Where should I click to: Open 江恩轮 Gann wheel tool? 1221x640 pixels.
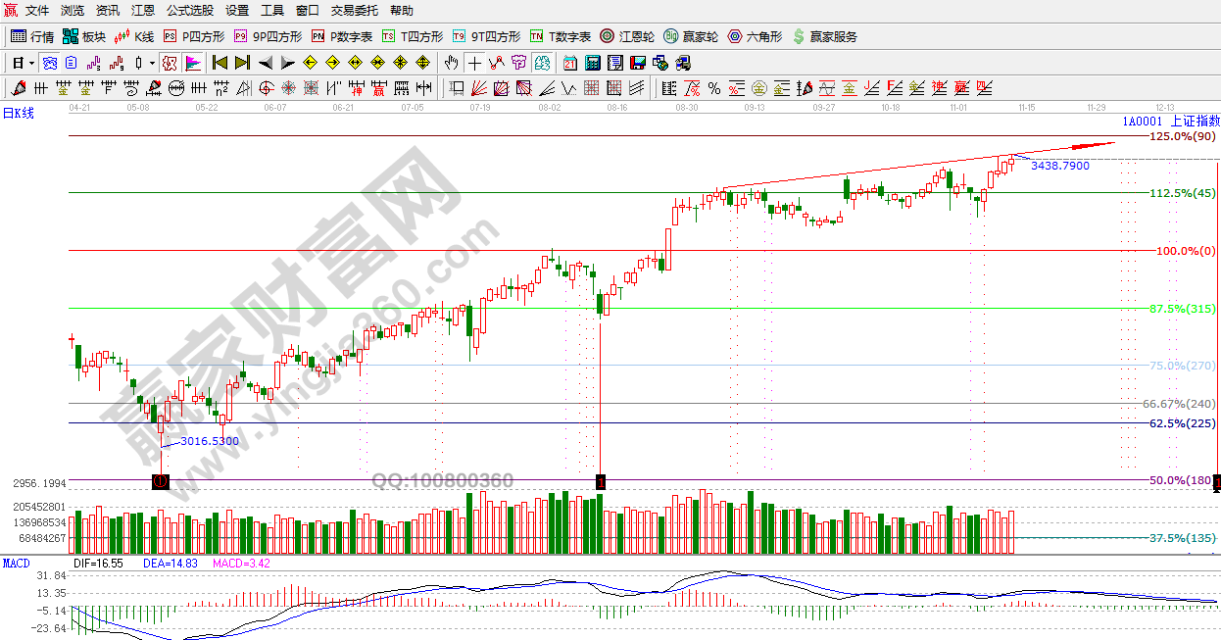(626, 36)
